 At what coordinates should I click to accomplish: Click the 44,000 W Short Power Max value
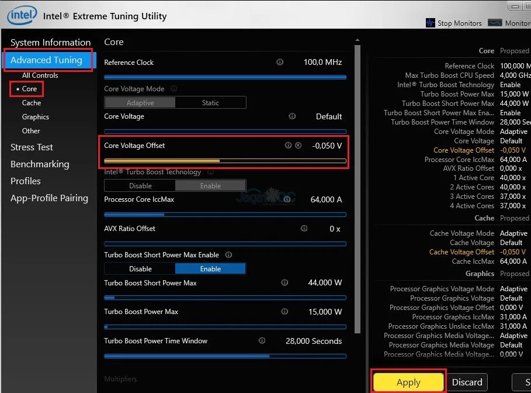point(325,283)
